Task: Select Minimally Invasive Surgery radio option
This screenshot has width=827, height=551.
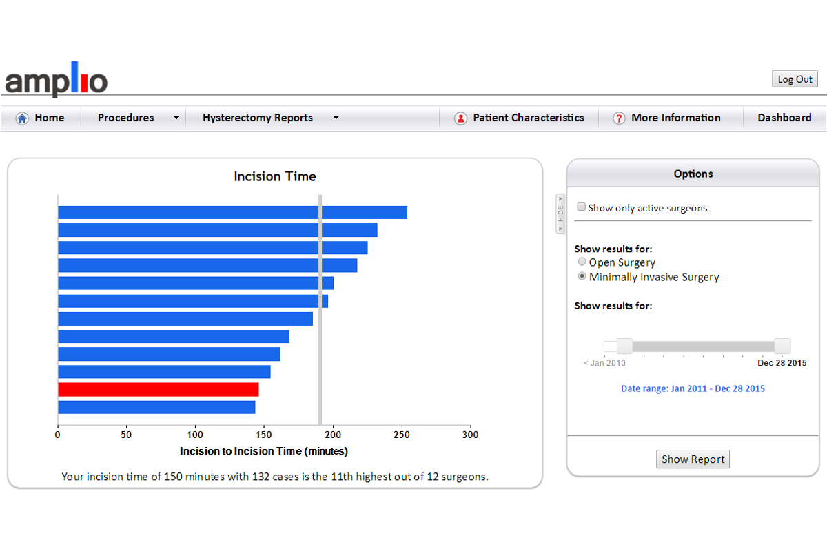Action: (582, 277)
